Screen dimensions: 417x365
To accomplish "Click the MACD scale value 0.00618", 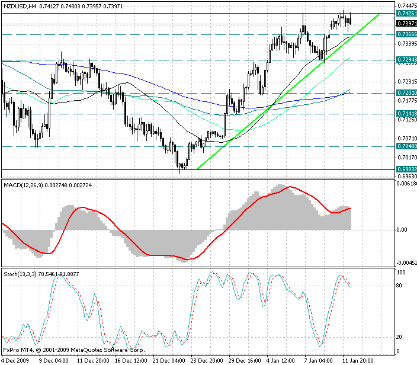I will pos(406,184).
